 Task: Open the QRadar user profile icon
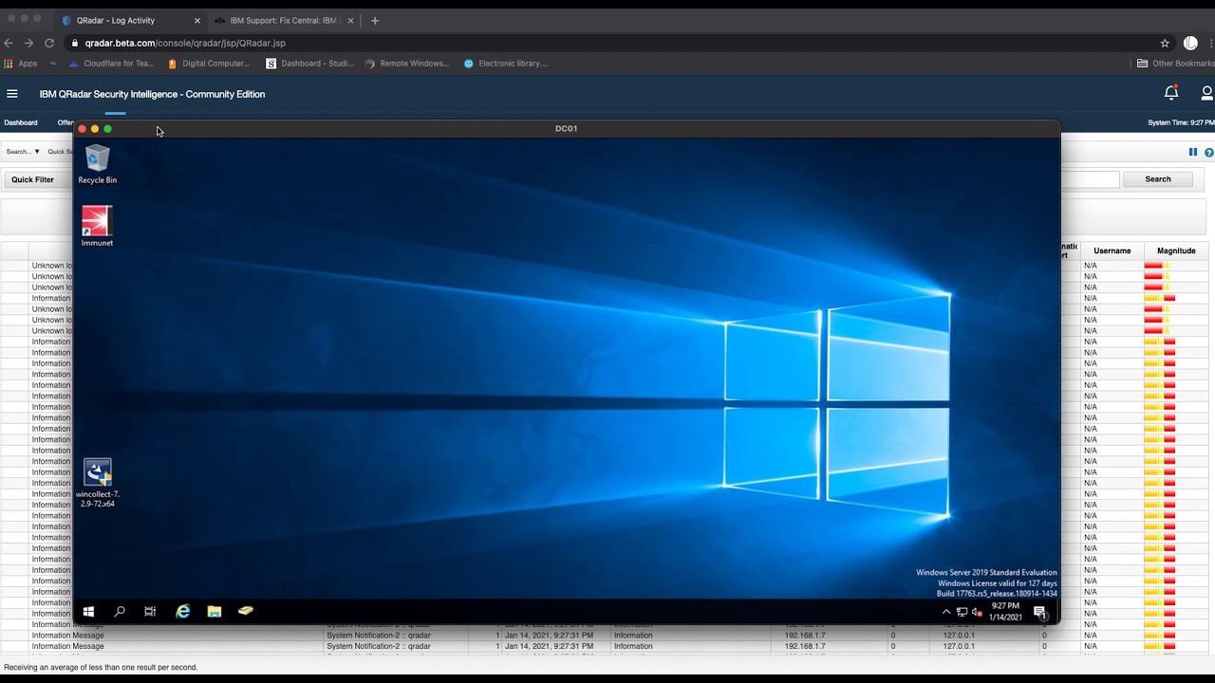(x=1206, y=93)
